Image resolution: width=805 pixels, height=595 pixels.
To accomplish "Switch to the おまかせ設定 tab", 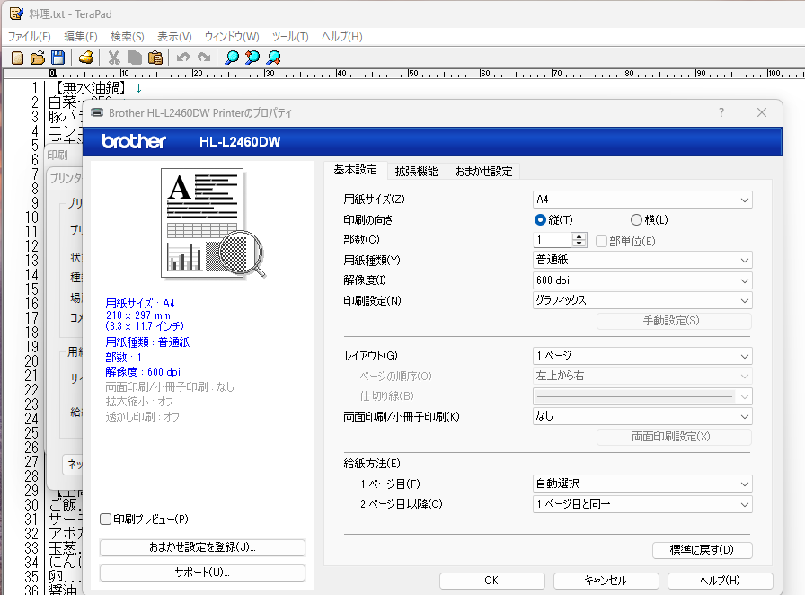I will pyautogui.click(x=483, y=171).
